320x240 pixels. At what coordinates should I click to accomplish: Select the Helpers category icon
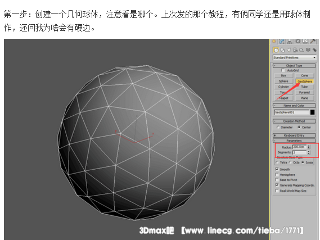pos(301,50)
